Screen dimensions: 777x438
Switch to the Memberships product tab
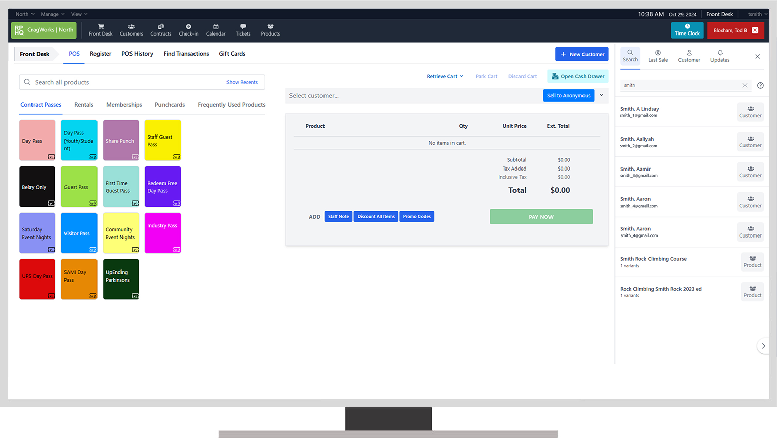point(124,105)
